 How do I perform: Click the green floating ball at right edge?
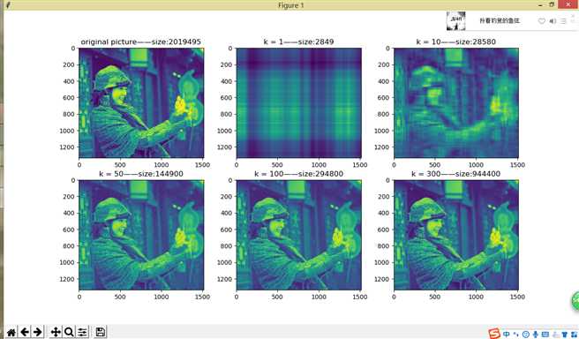[575, 301]
